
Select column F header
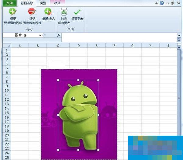(x=114, y=46)
